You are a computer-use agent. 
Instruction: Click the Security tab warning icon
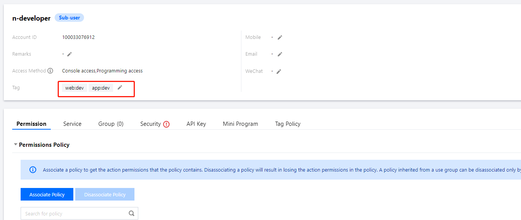tap(166, 124)
